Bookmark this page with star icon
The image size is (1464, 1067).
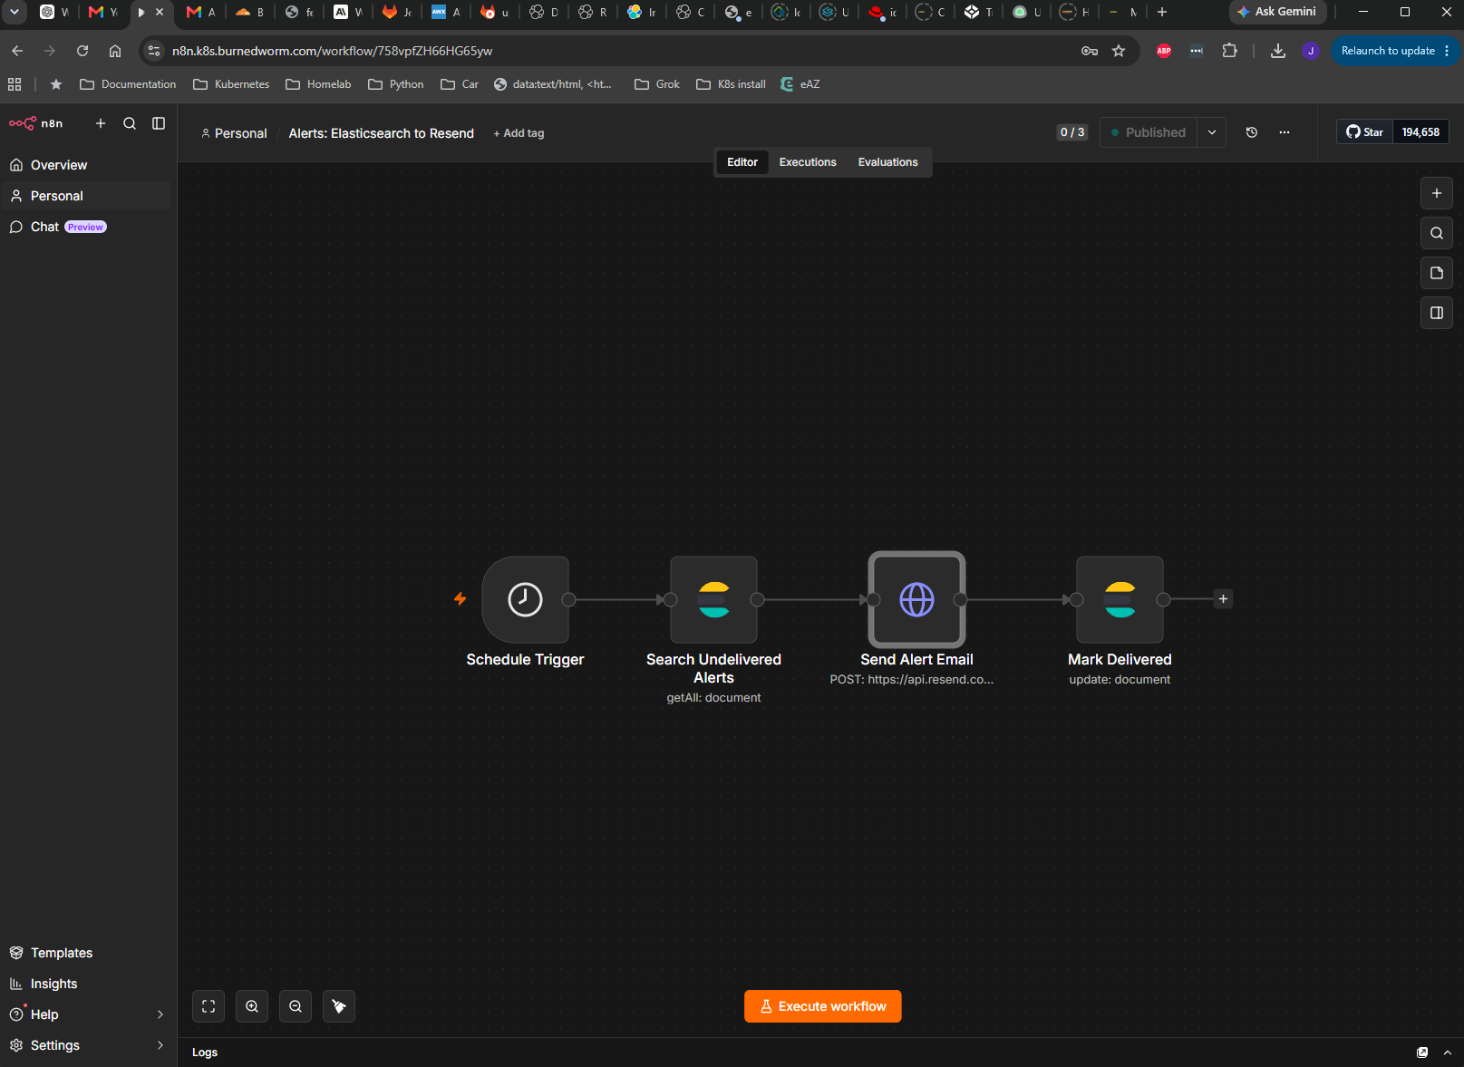(1119, 51)
